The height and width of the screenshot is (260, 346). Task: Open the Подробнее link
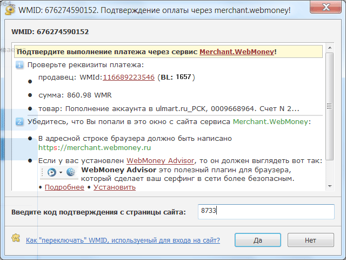point(64,187)
